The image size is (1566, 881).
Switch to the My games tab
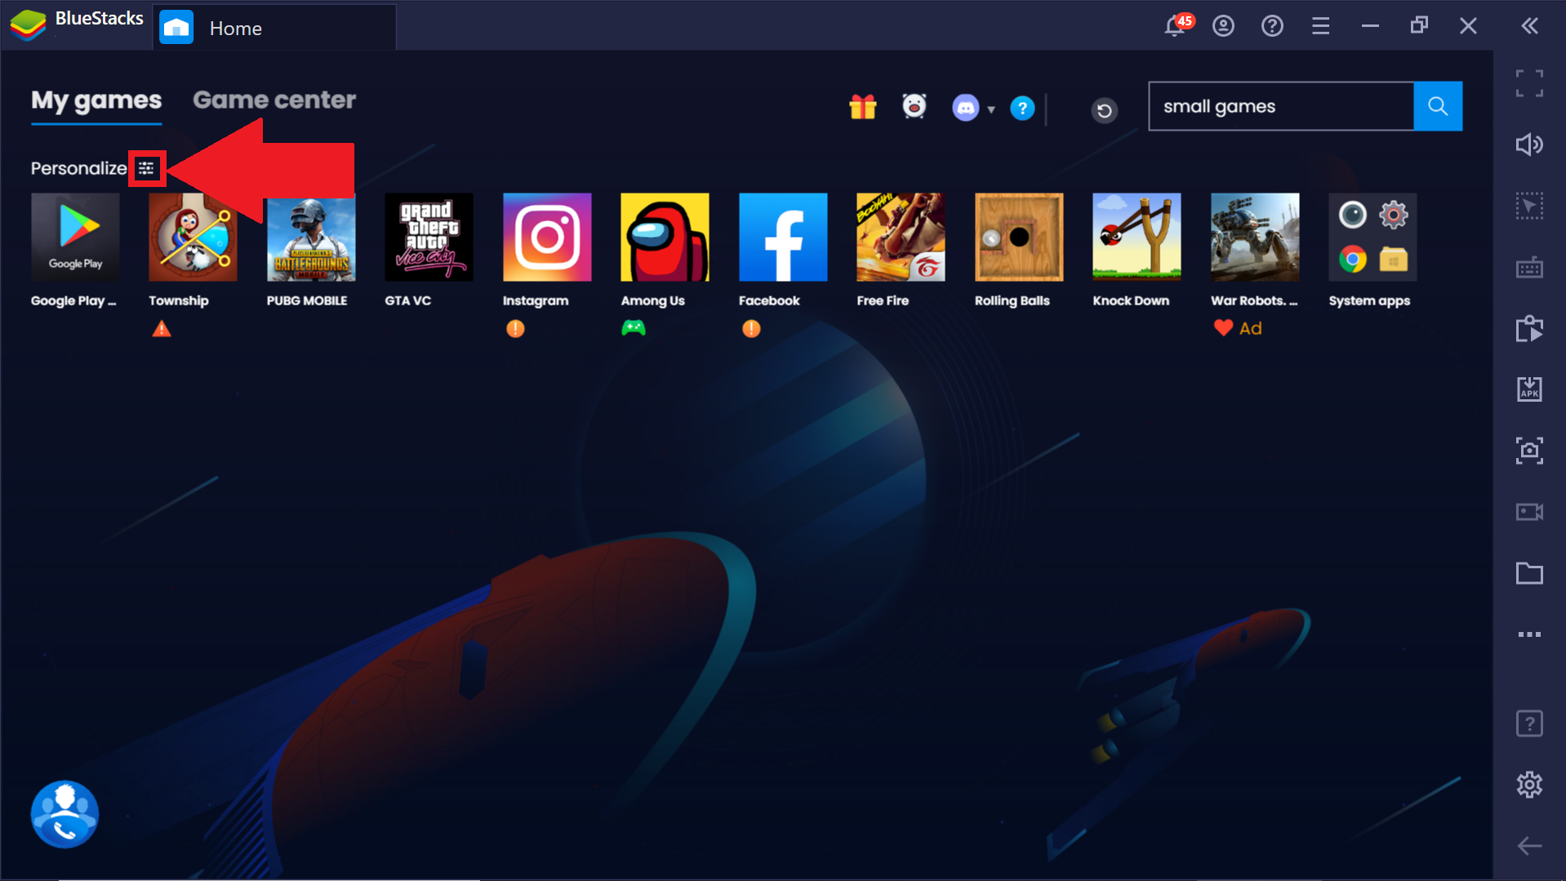(x=96, y=100)
